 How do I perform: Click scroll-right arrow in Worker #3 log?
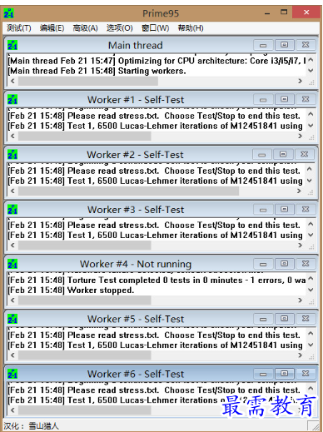[300, 246]
